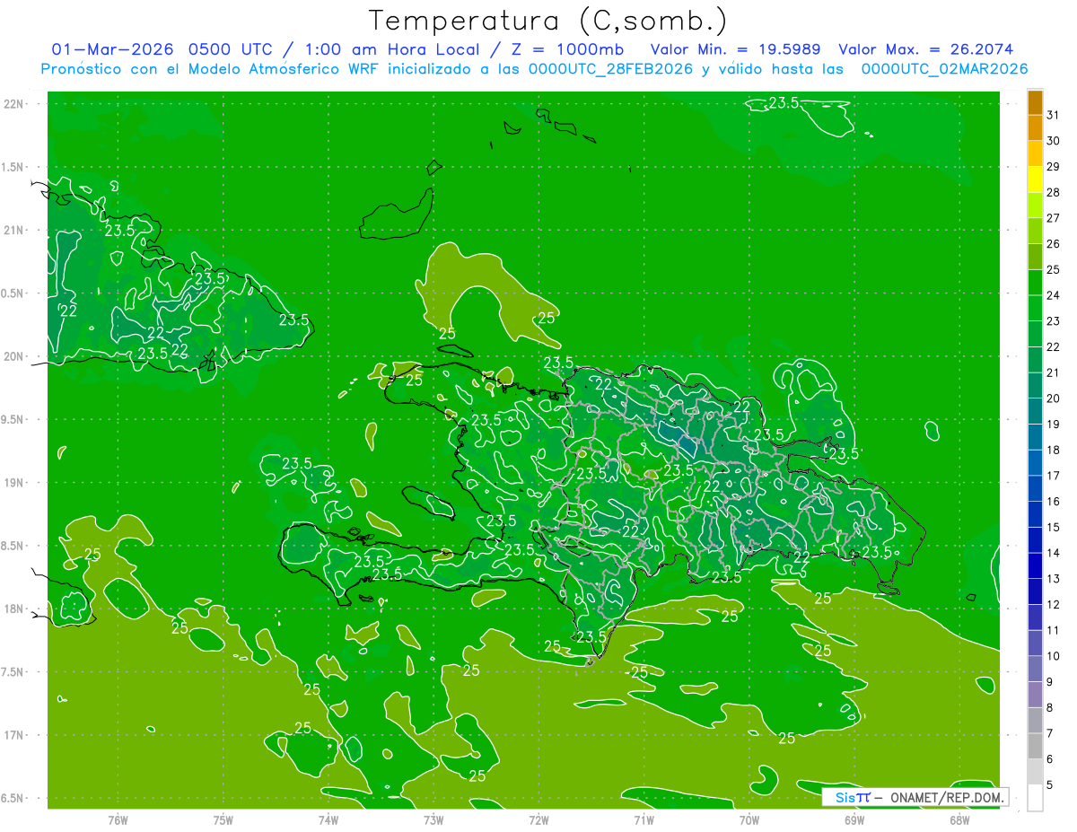Click "Pronóstico con el Modelo Atmosférico WRF" text
This screenshot has height=832, width=1077.
(210, 69)
